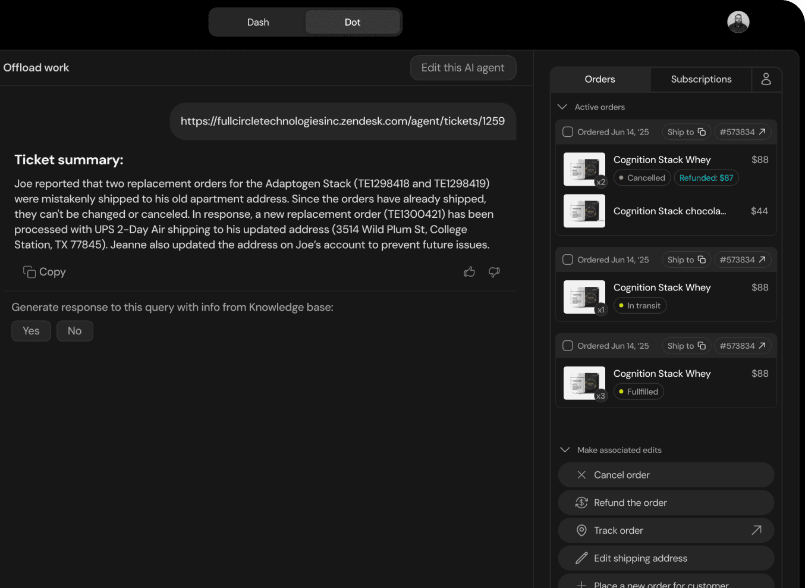Image resolution: width=805 pixels, height=588 pixels.
Task: Click the Cognition Stack Whey x3 thumbnail
Action: [x=584, y=383]
